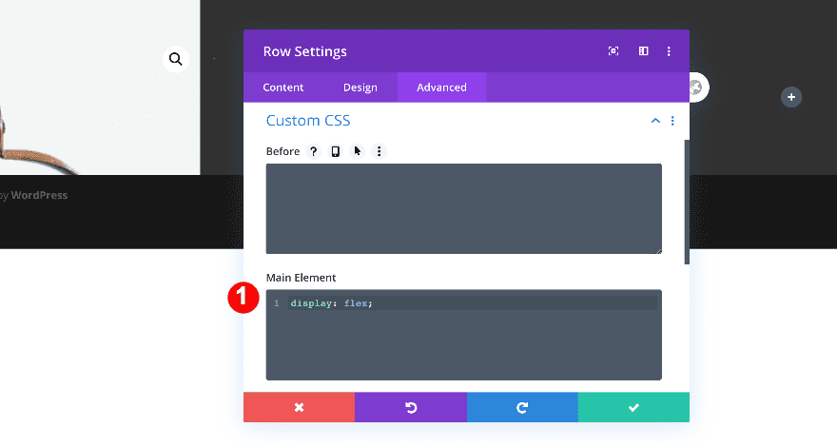Screen dimensions: 837x447
Task: Toggle the hover cursor icon for Before
Action: 358,151
